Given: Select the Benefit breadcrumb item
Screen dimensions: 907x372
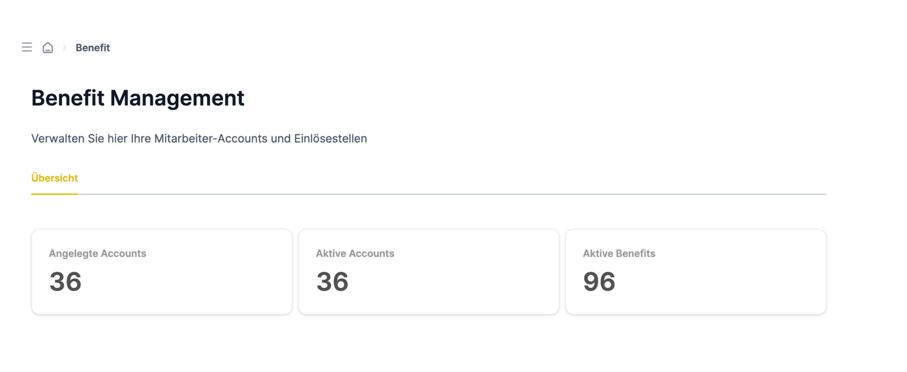Looking at the screenshot, I should click(x=93, y=48).
